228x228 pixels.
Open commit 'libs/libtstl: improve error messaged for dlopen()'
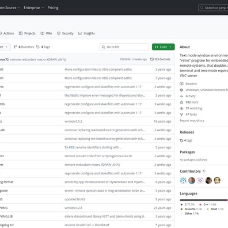[105, 96]
